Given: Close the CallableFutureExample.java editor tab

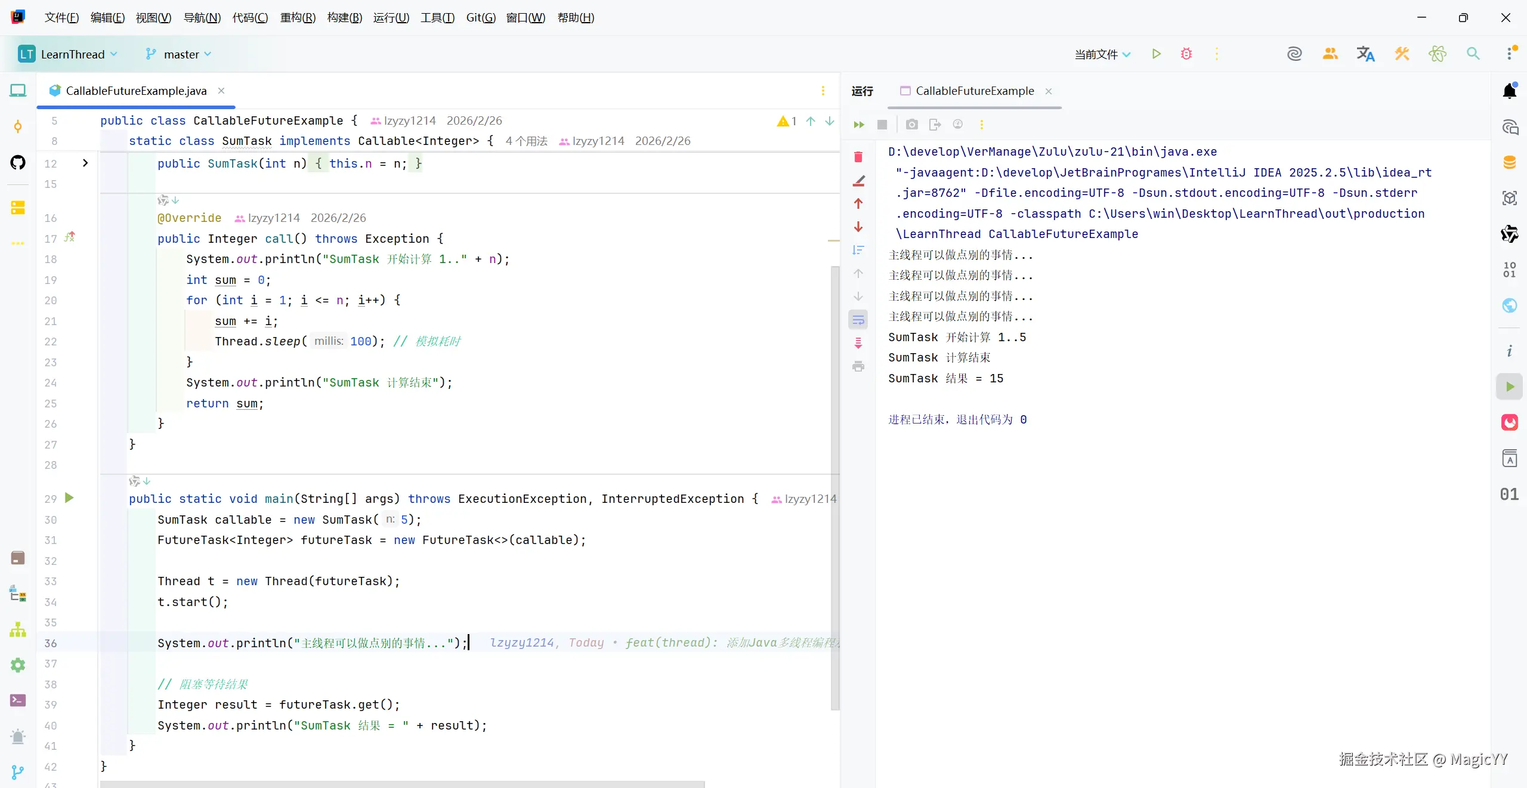Looking at the screenshot, I should pyautogui.click(x=221, y=91).
